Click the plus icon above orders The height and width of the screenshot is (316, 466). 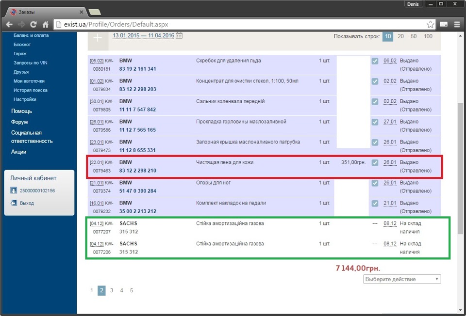[x=98, y=38]
